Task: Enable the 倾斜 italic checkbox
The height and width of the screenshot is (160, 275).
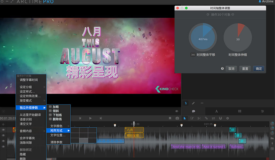Action: (x=50, y=111)
